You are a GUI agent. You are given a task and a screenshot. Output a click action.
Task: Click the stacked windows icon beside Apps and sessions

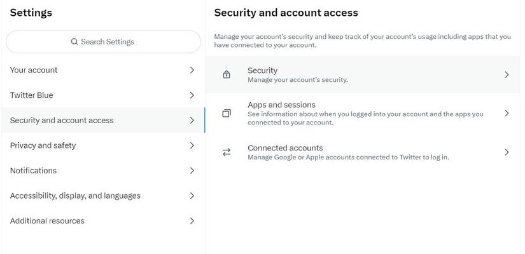click(227, 113)
